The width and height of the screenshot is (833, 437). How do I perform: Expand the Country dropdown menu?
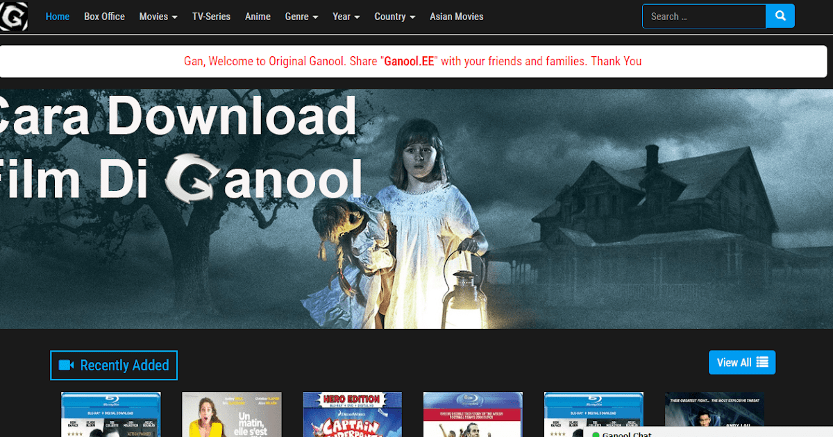pos(395,17)
